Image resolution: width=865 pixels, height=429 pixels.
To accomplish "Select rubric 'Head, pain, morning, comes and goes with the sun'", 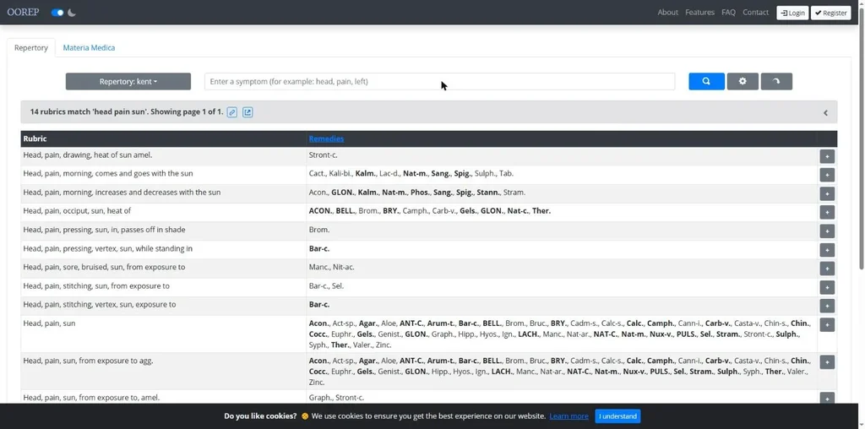I will (108, 173).
